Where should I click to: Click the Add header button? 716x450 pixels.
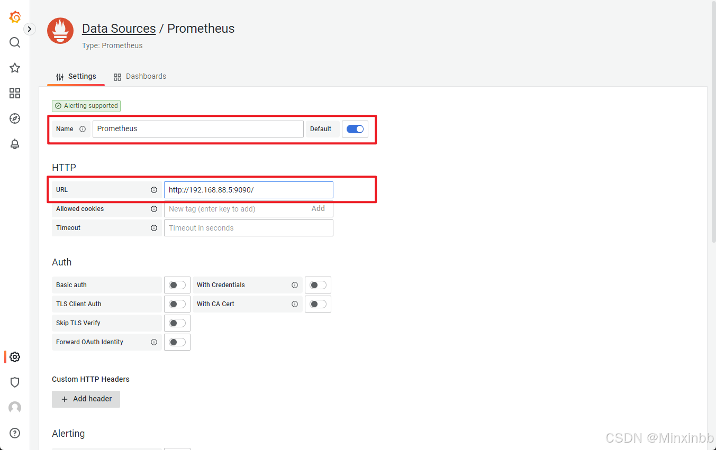click(86, 399)
